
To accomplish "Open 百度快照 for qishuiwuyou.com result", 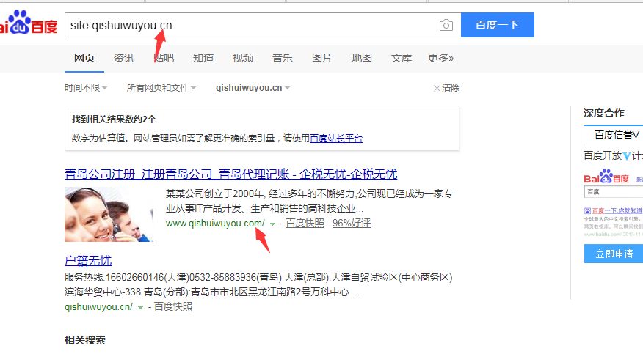I will point(305,224).
